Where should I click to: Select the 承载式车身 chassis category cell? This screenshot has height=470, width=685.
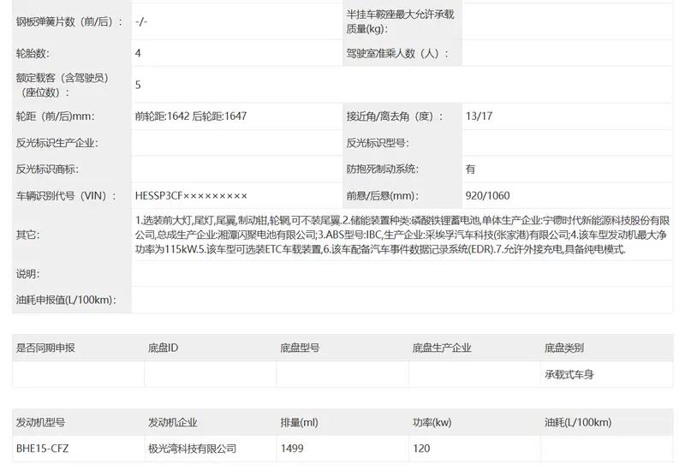(x=569, y=374)
